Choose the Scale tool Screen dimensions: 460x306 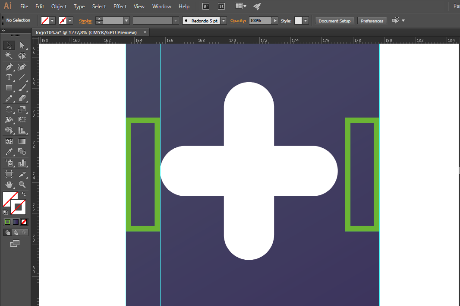pyautogui.click(x=22, y=109)
